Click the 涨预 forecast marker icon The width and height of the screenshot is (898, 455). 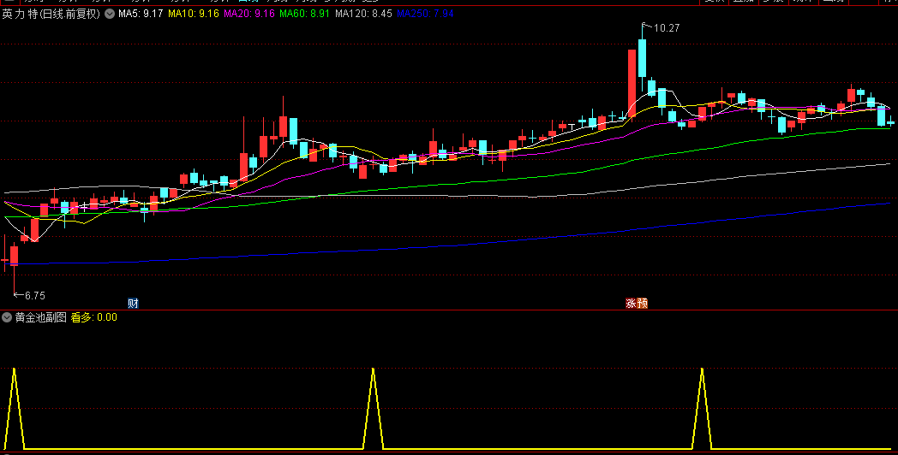coord(637,304)
